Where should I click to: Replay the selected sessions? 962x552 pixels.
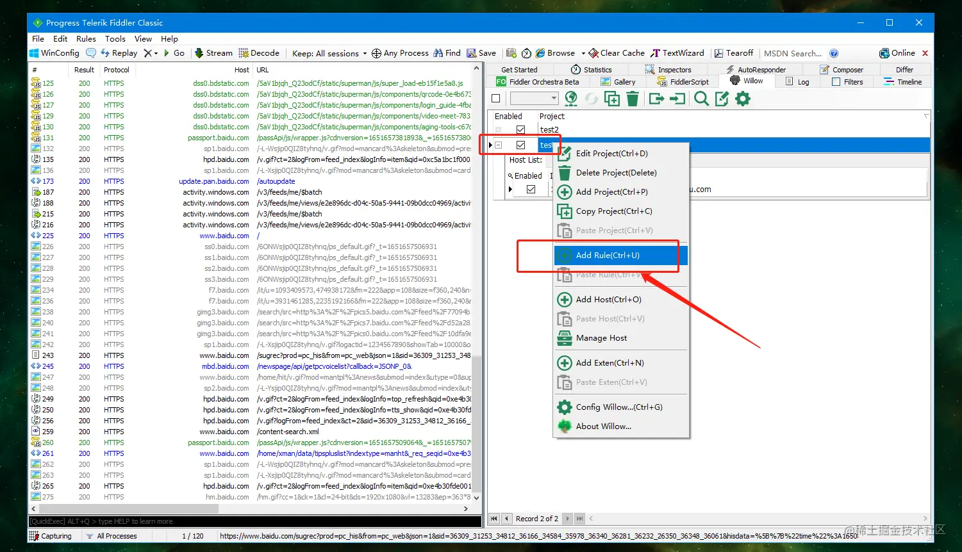point(119,53)
